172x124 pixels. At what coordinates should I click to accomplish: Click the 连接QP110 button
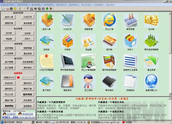point(9,77)
